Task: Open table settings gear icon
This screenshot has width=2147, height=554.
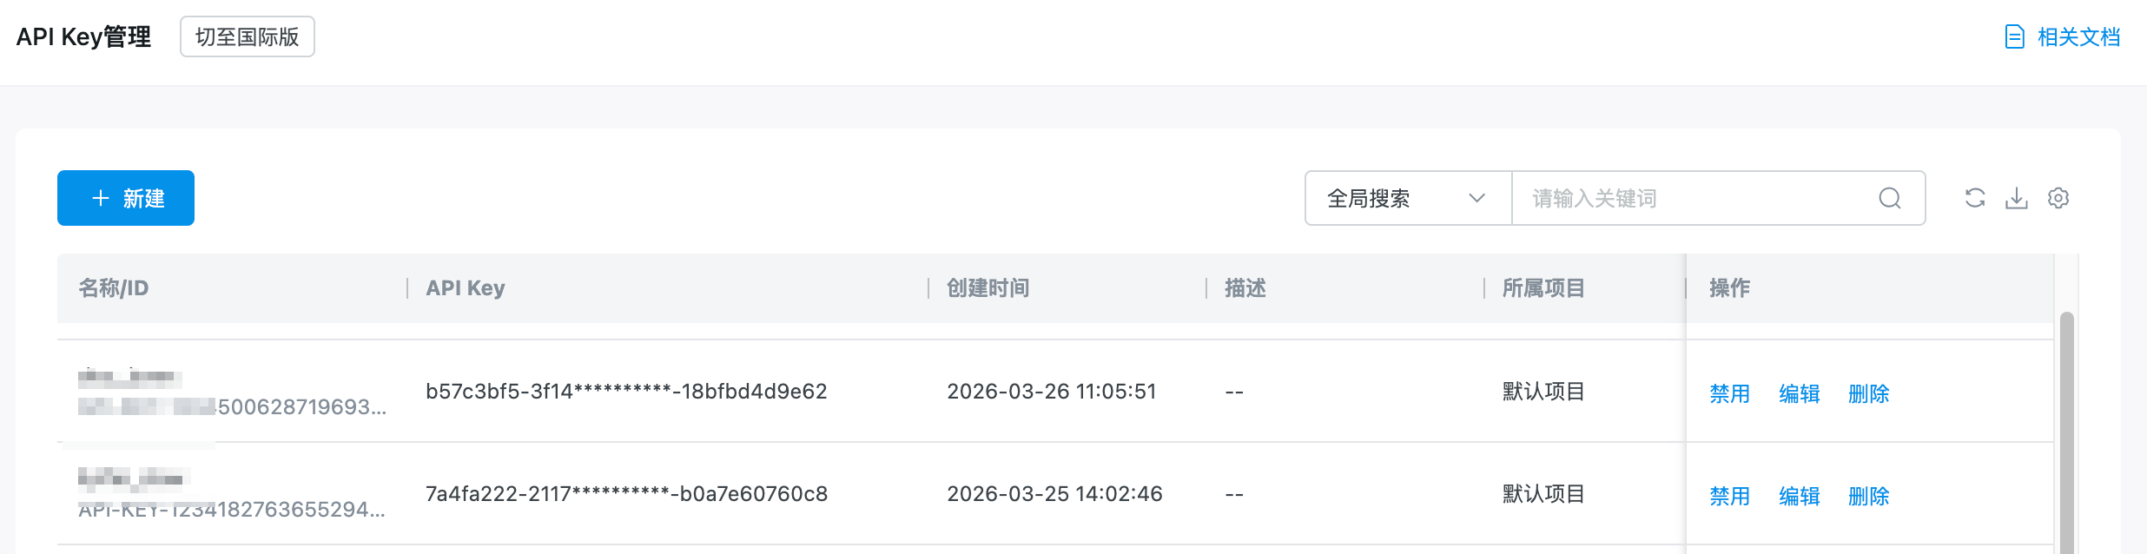Action: (x=2058, y=198)
